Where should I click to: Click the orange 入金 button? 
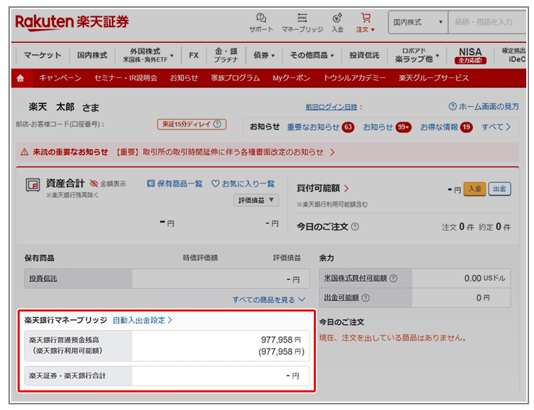(475, 189)
